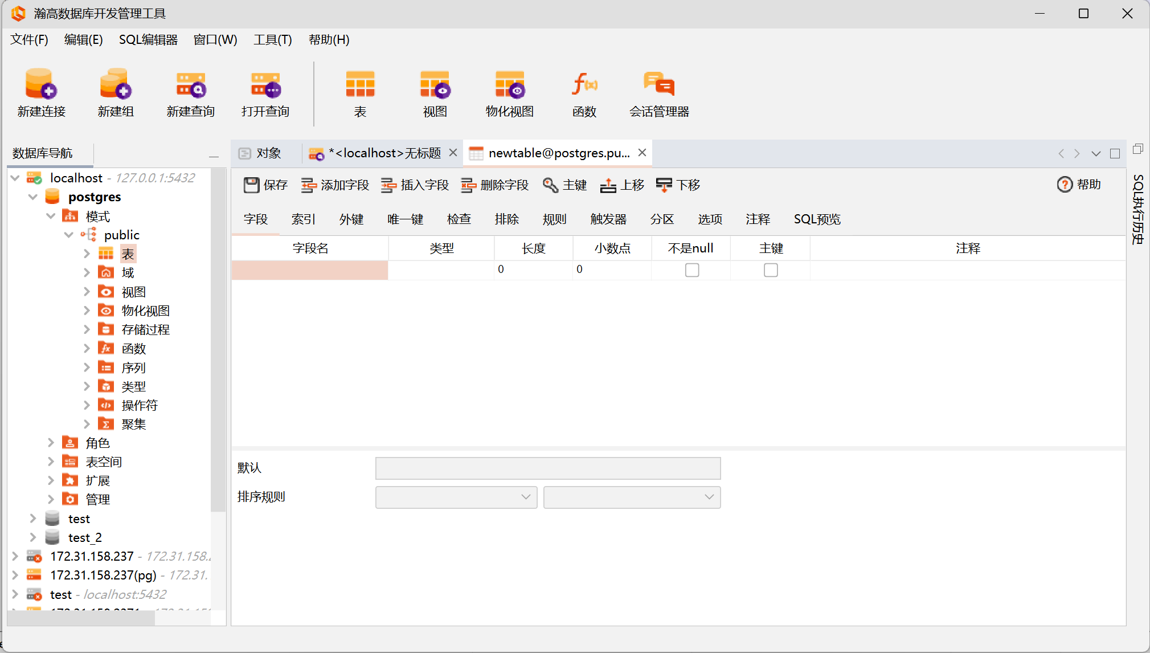Image resolution: width=1150 pixels, height=653 pixels.
Task: Open 帮助 from the table editor toolbar
Action: [1079, 185]
